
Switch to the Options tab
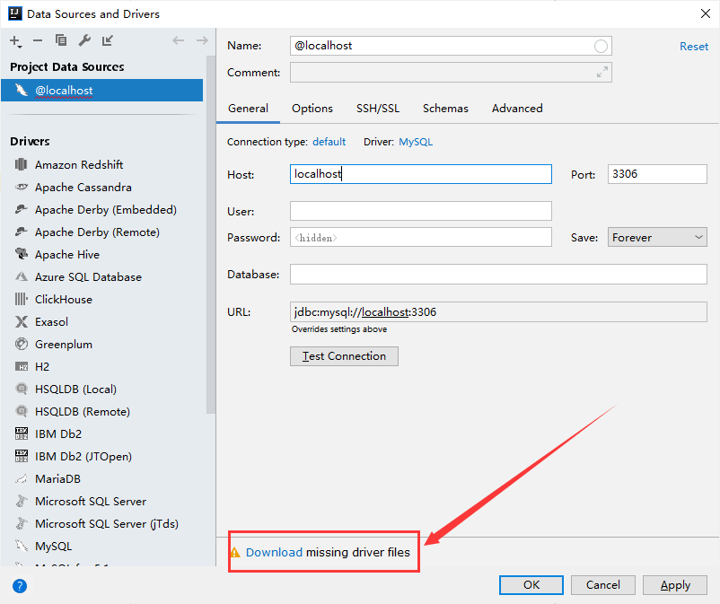click(x=312, y=109)
